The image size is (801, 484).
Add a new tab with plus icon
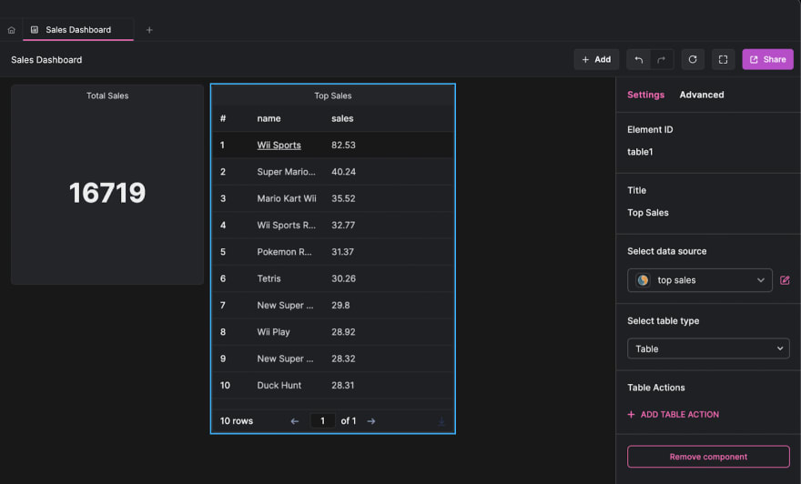point(149,30)
